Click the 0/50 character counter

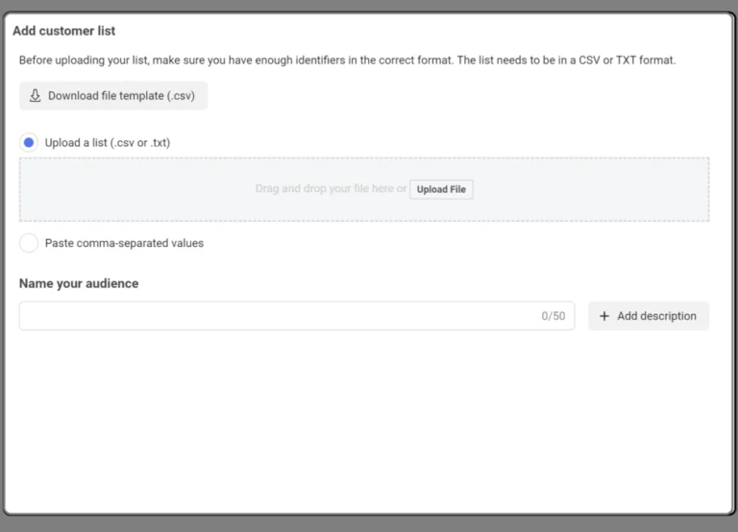[553, 316]
